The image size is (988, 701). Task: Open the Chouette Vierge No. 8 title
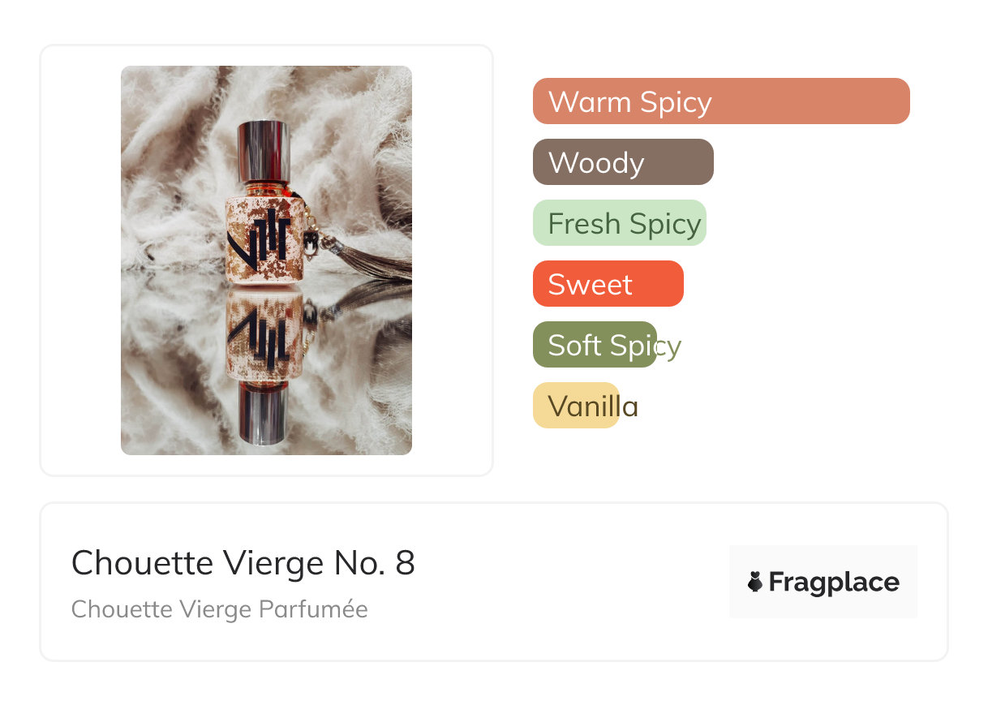tap(243, 563)
